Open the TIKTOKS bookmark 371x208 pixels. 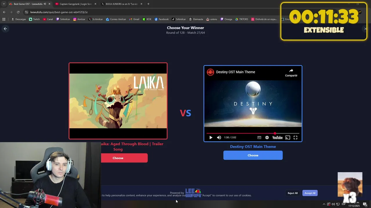click(x=242, y=19)
